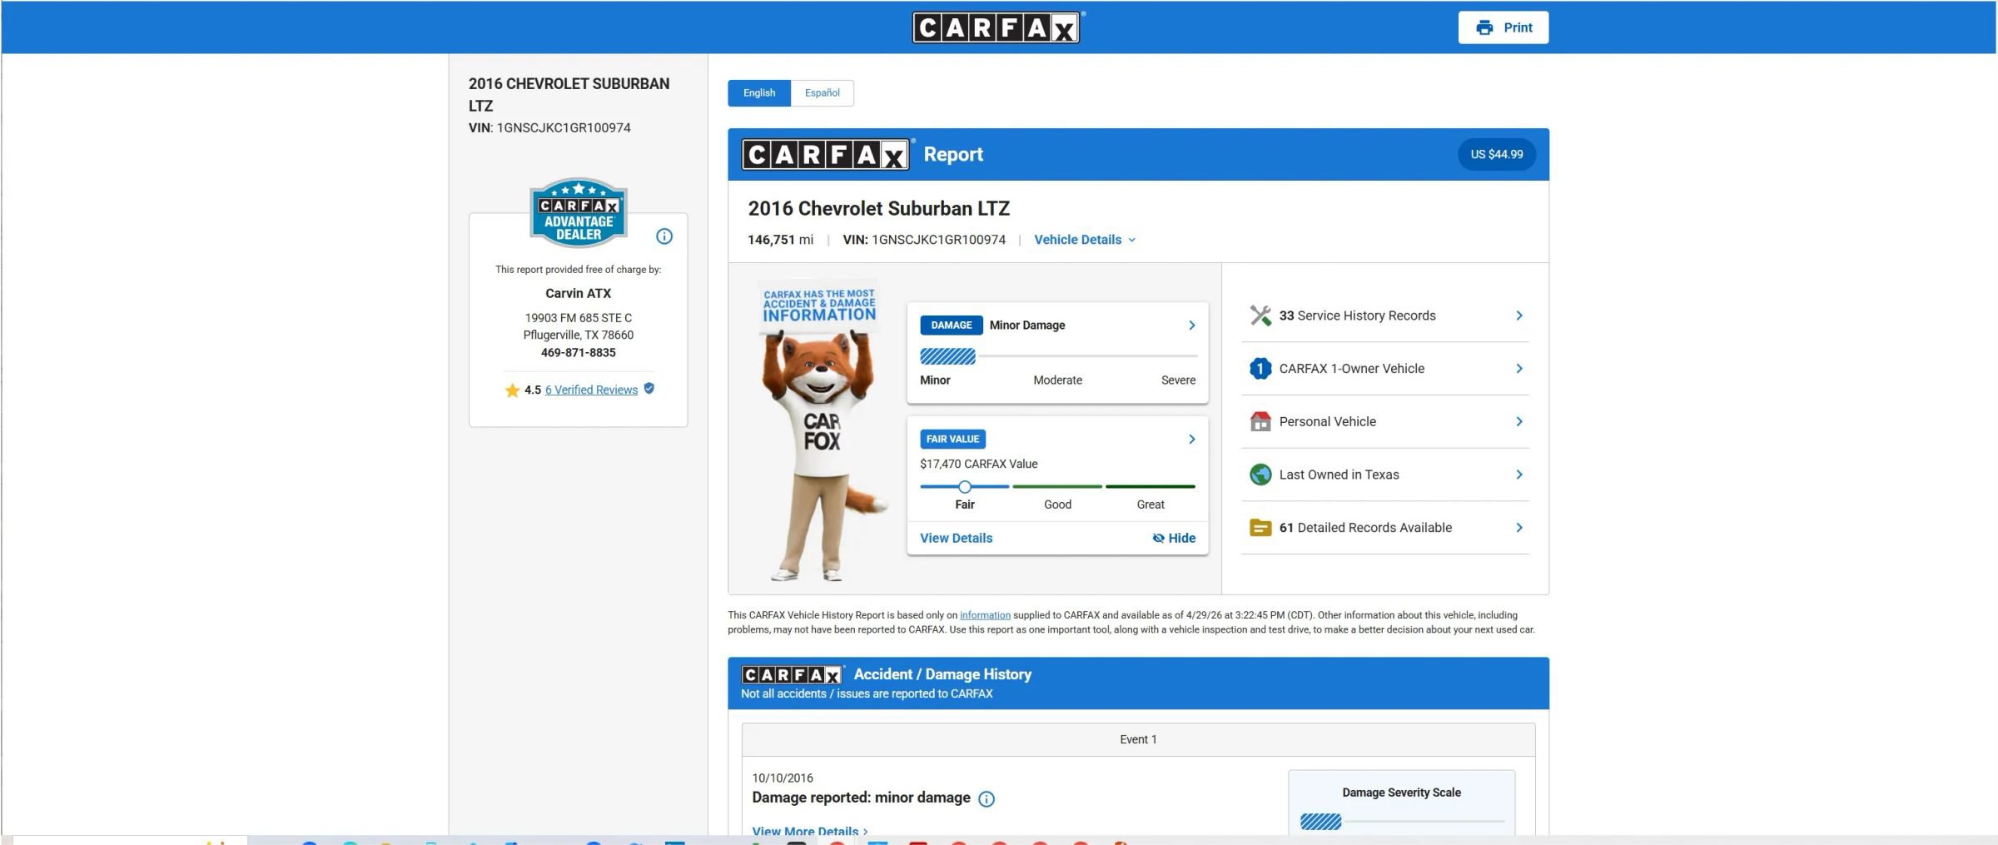The width and height of the screenshot is (1998, 845).
Task: Open 61 Detailed Records Available chevron
Action: point(1519,528)
